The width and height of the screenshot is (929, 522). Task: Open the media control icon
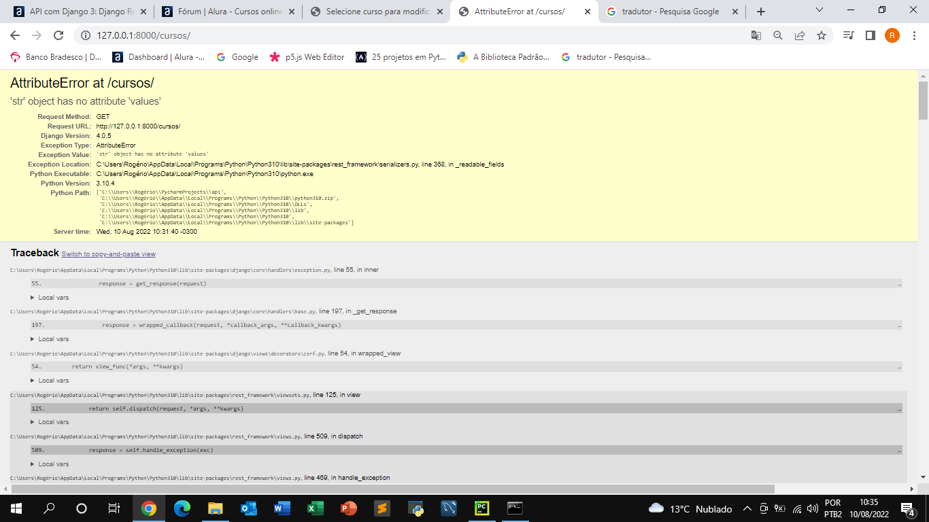849,35
